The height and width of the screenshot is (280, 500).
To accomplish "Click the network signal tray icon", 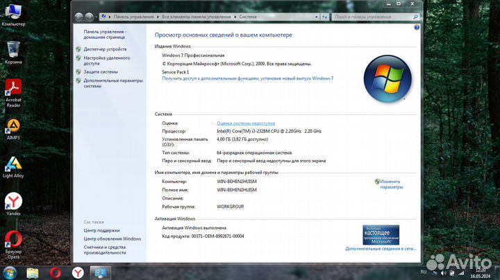I will click(461, 273).
